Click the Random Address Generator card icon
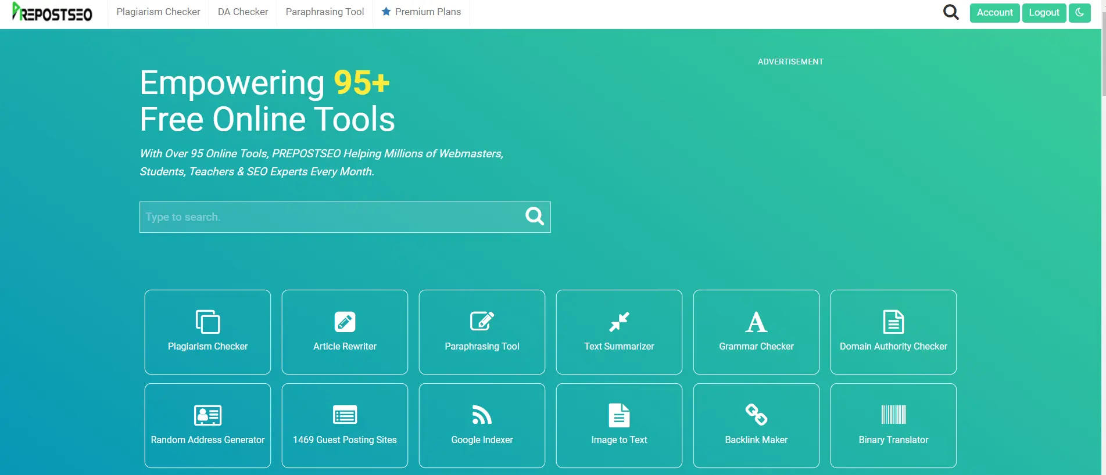This screenshot has height=475, width=1106. (207, 415)
